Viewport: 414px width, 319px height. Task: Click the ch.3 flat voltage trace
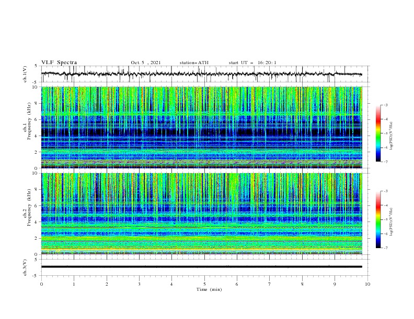pos(201,267)
